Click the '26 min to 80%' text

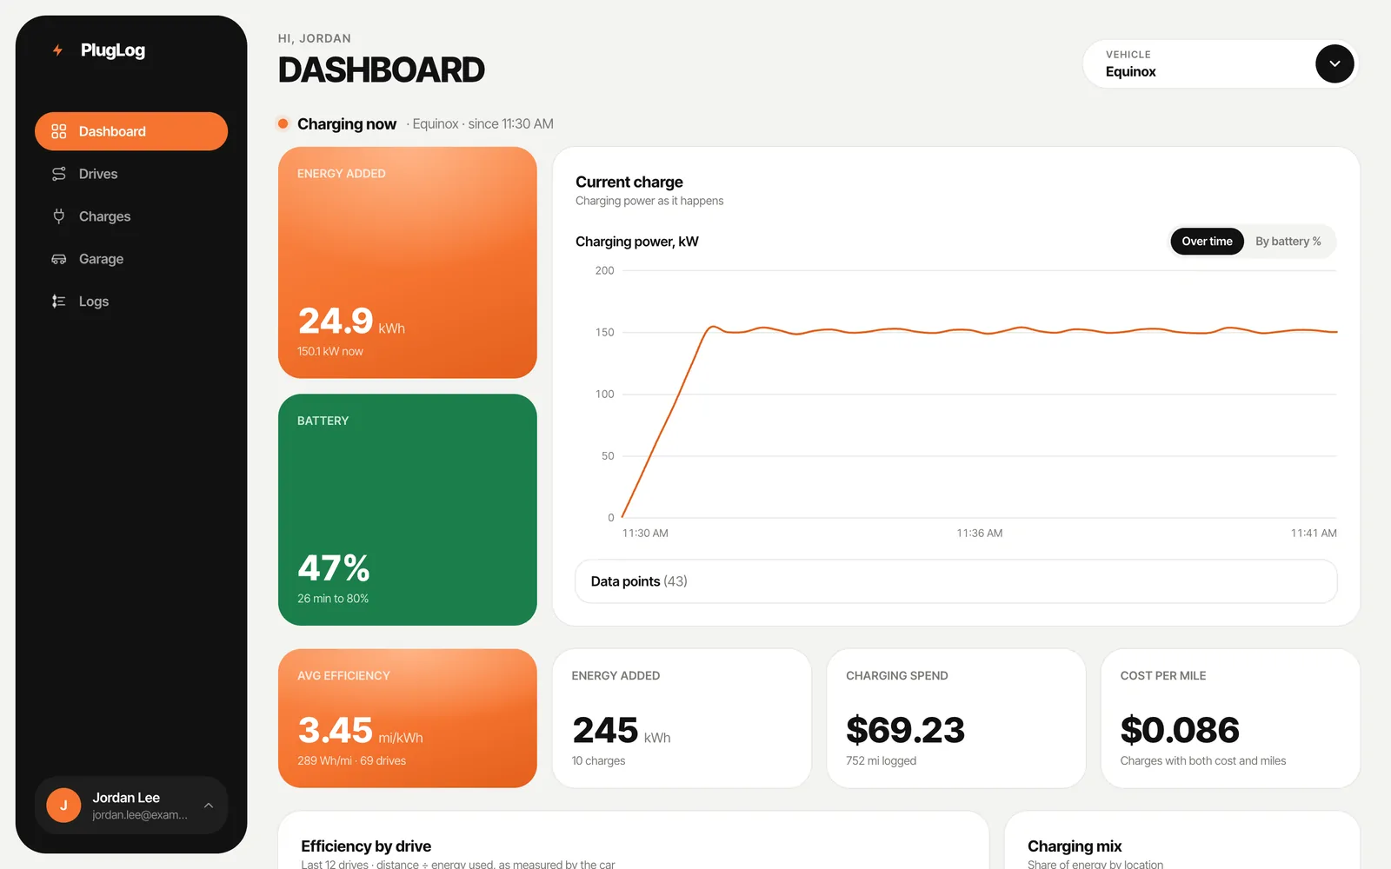coord(333,599)
